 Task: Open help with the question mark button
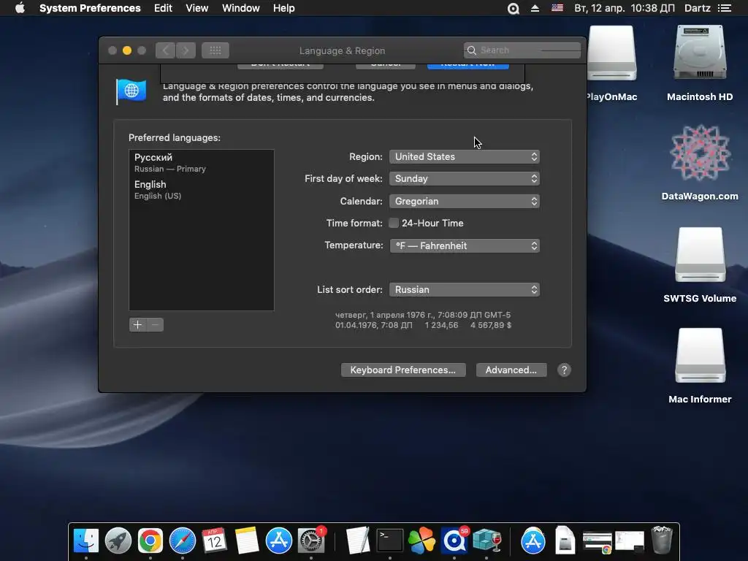(564, 370)
